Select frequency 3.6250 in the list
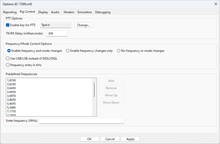The height and width of the screenshot is (144, 220). click(x=49, y=84)
